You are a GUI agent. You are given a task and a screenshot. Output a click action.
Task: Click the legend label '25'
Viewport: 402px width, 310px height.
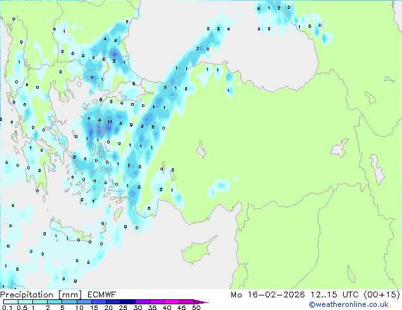[x=123, y=307]
